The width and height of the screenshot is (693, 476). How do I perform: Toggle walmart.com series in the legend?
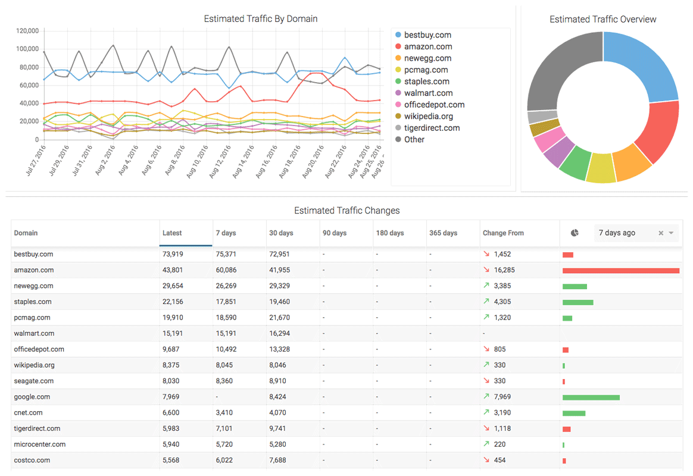424,93
